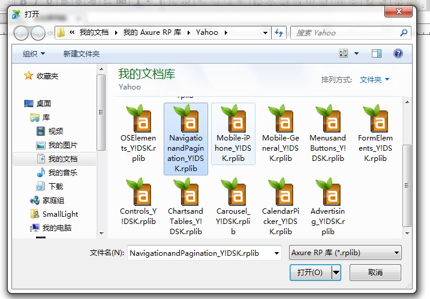
Task: Click the change view icon
Action: point(344,53)
